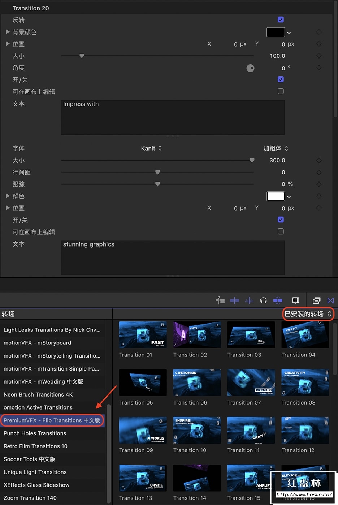Click the 角度 value 0 field
Viewport: 338px width, 505px height.
[x=283, y=68]
